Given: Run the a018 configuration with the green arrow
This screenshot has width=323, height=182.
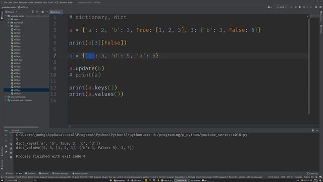Looking at the screenshot, I should [x=291, y=7].
